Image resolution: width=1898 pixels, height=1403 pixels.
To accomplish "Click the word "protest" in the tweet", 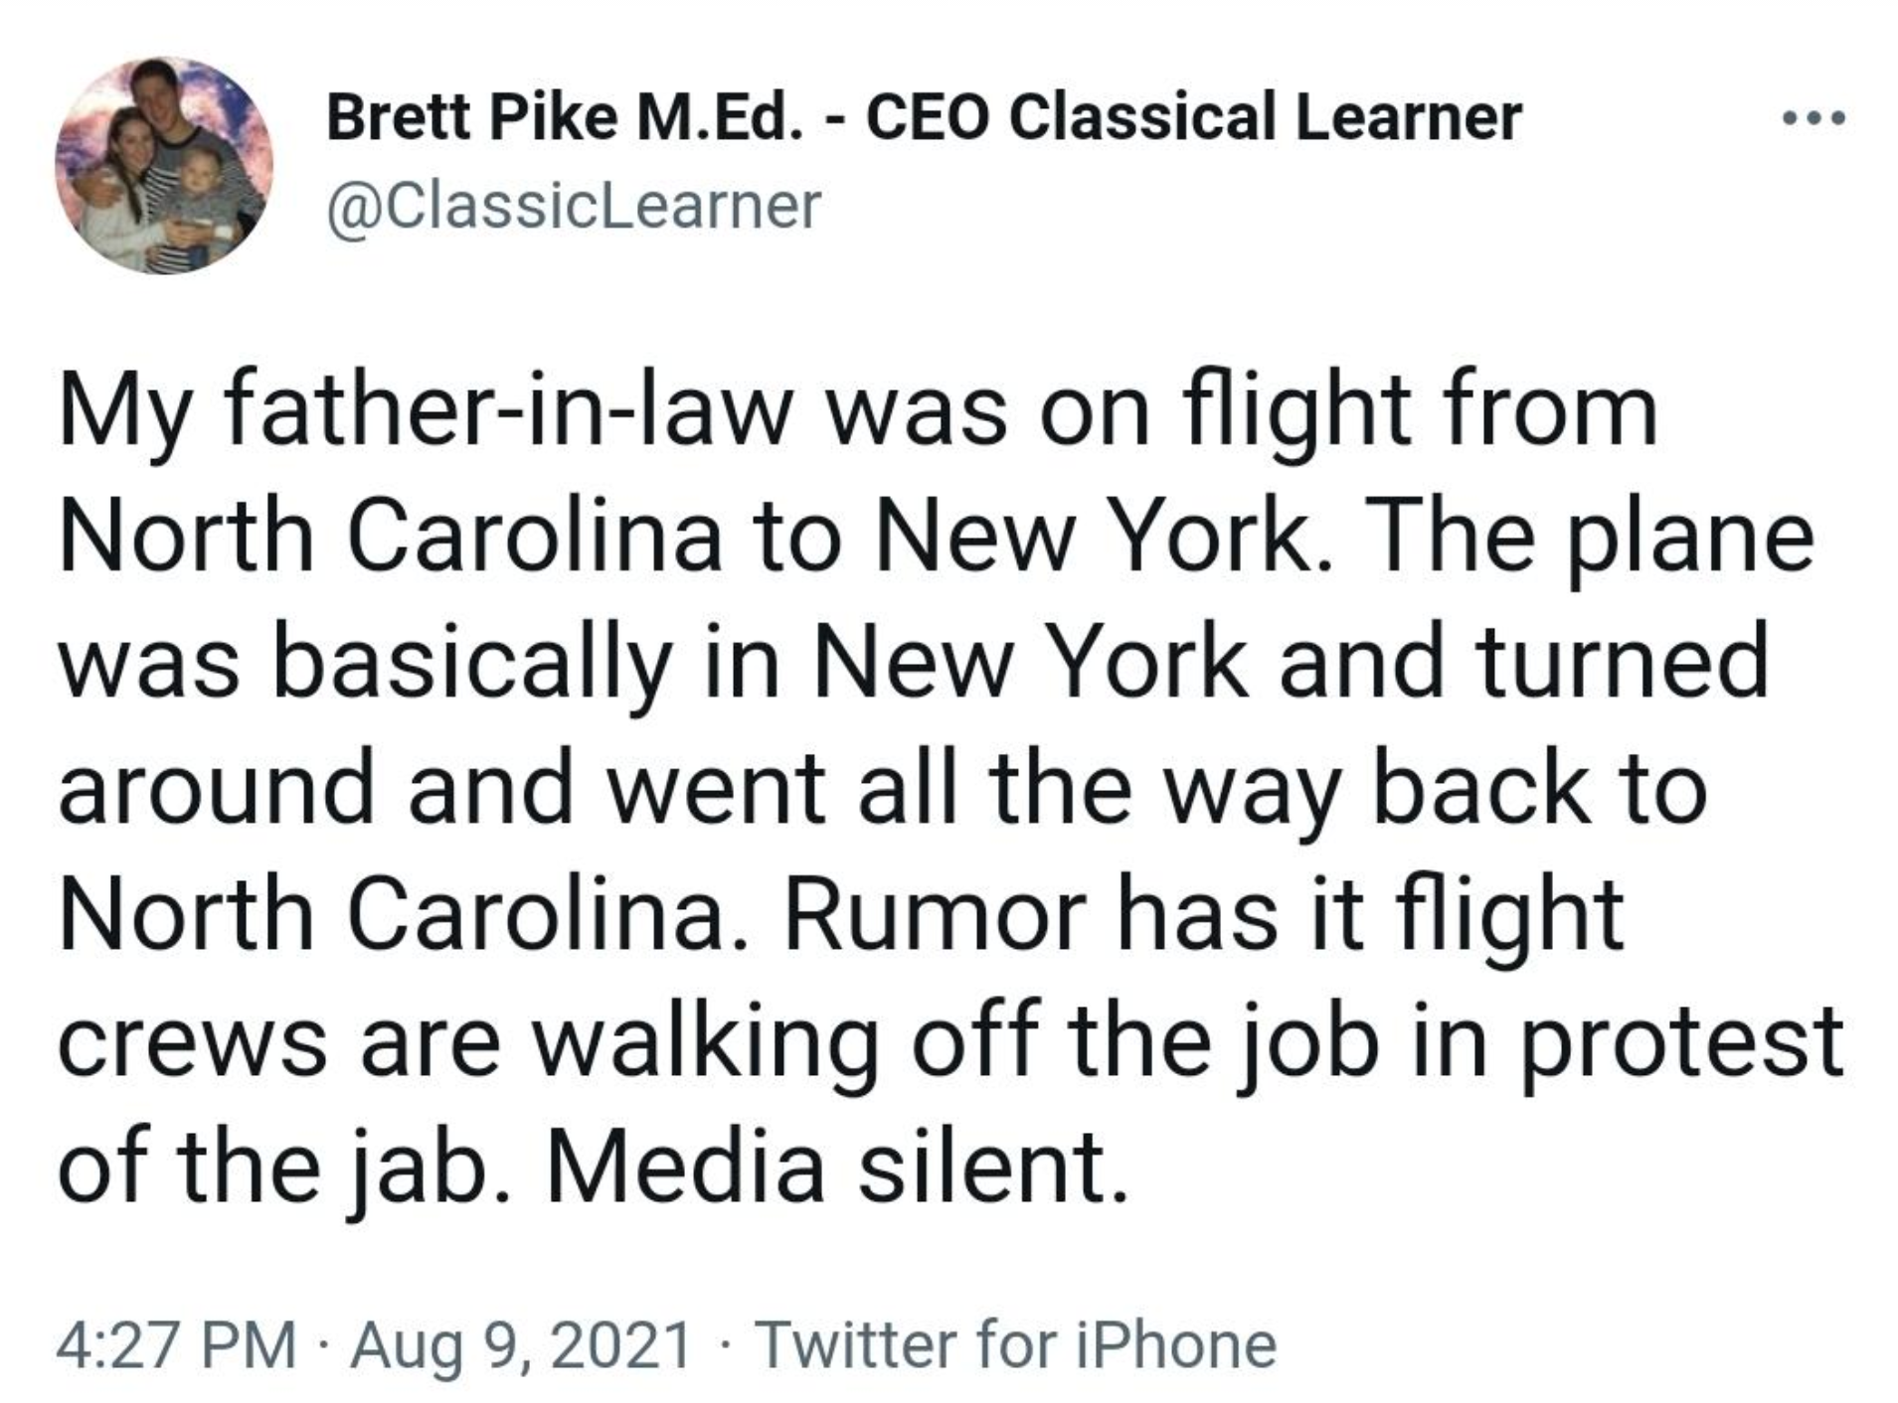I will tap(1682, 1040).
